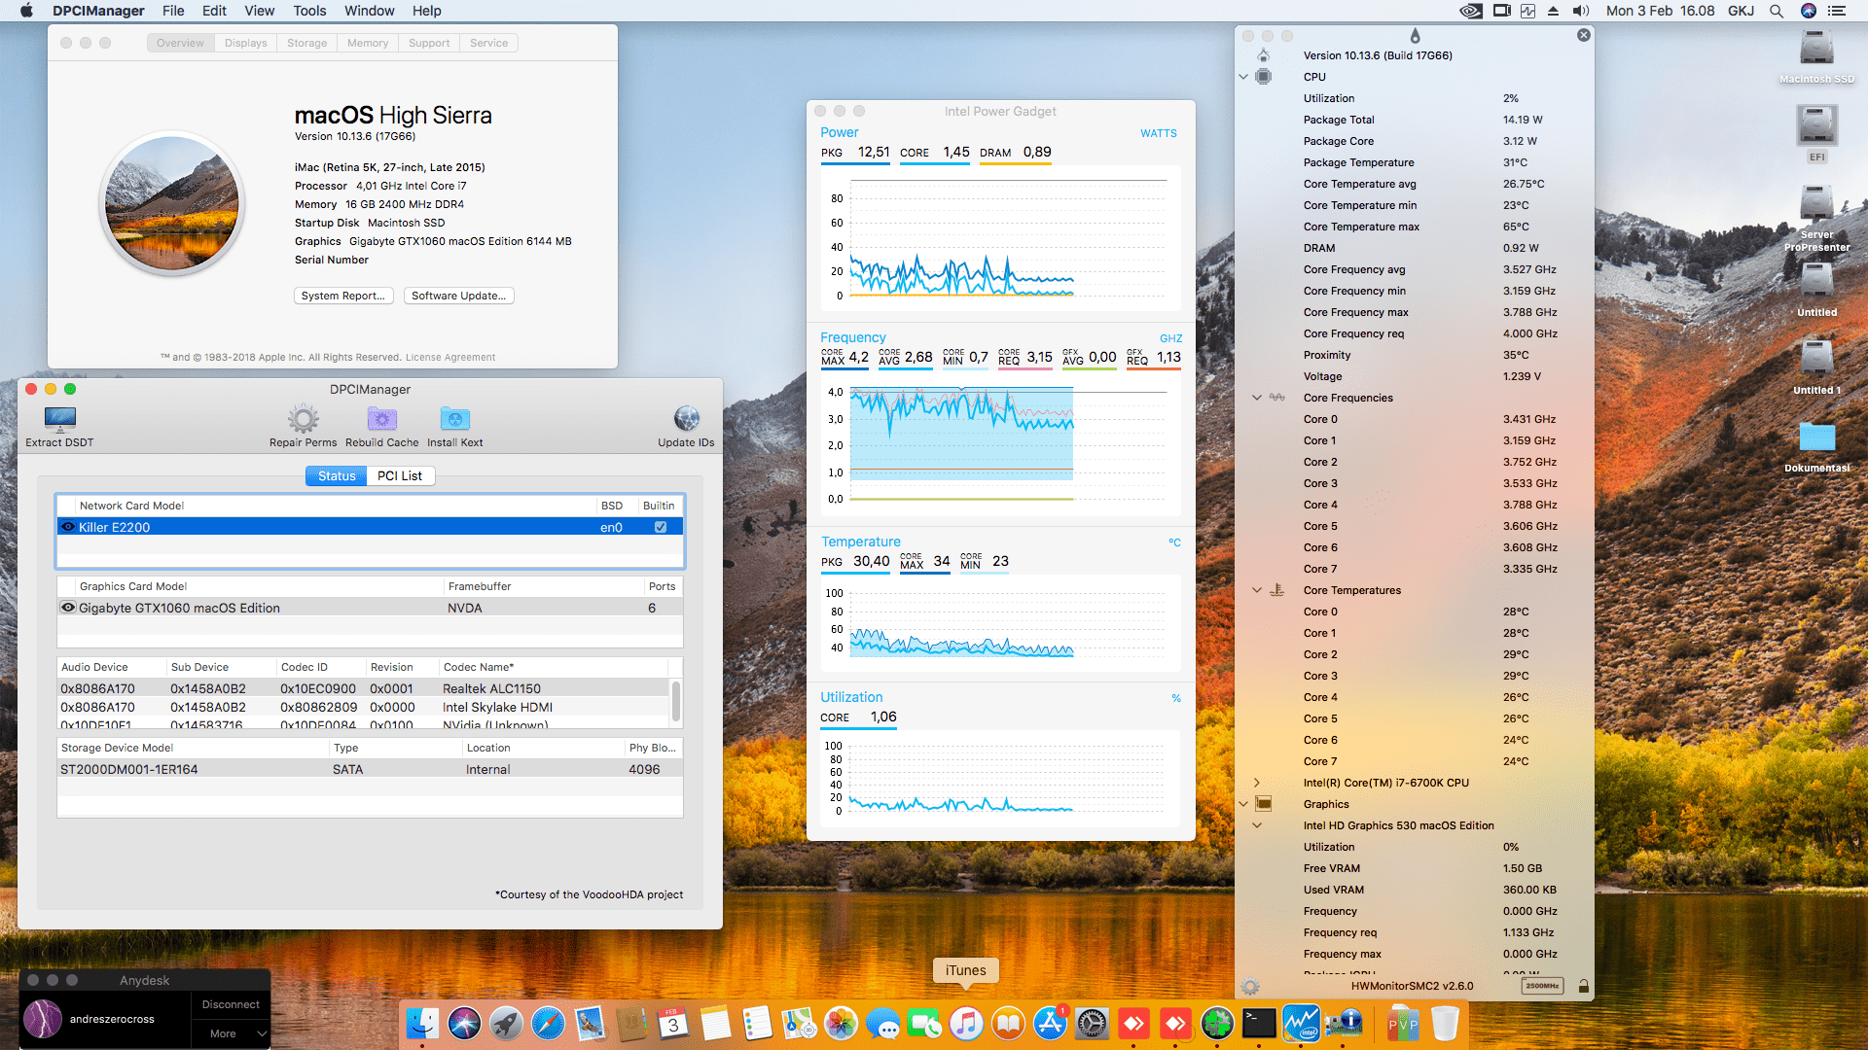The image size is (1868, 1050).
Task: Open App Store from the Dock
Action: coord(1050,1023)
